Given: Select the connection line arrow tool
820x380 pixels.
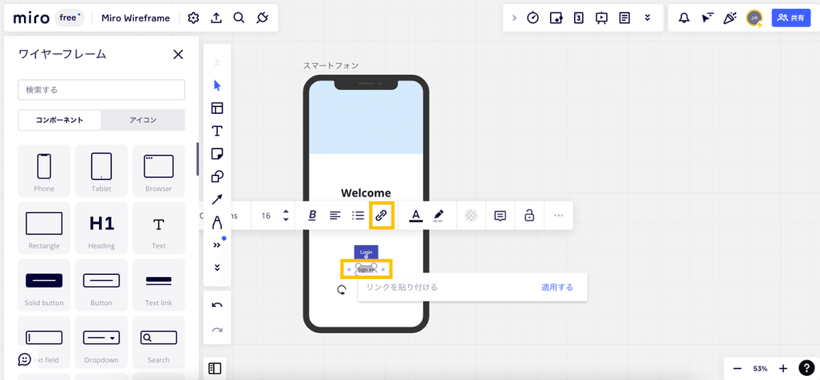Looking at the screenshot, I should (x=217, y=199).
